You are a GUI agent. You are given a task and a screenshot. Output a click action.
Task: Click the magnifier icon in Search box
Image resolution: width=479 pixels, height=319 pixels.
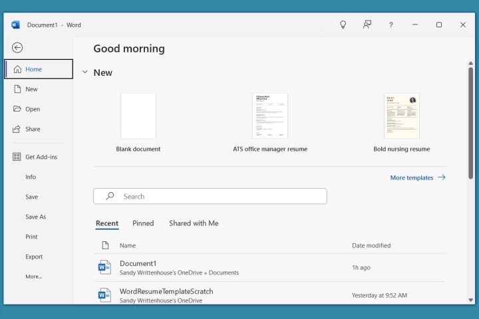pyautogui.click(x=110, y=196)
